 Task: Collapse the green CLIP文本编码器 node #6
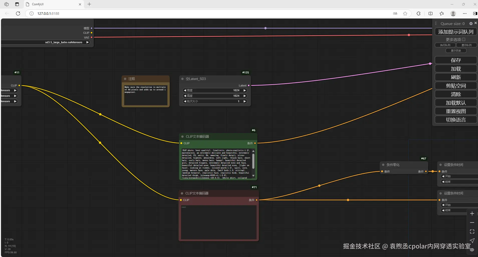pos(182,136)
